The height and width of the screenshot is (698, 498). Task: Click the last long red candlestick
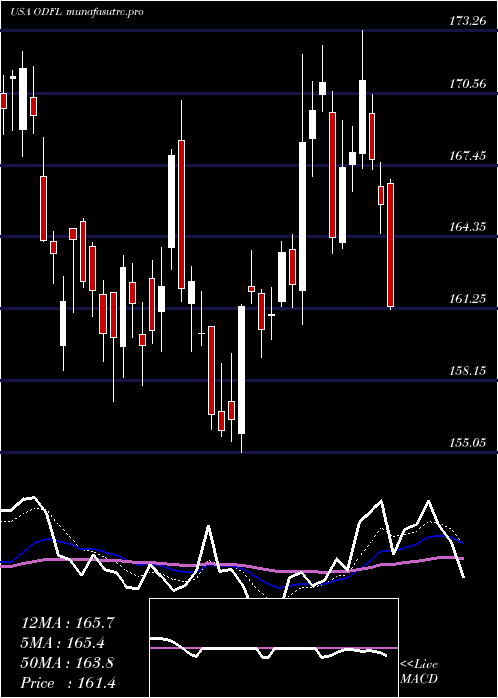click(x=391, y=245)
